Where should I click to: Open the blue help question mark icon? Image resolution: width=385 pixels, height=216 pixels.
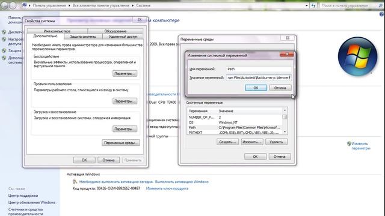[x=381, y=14]
